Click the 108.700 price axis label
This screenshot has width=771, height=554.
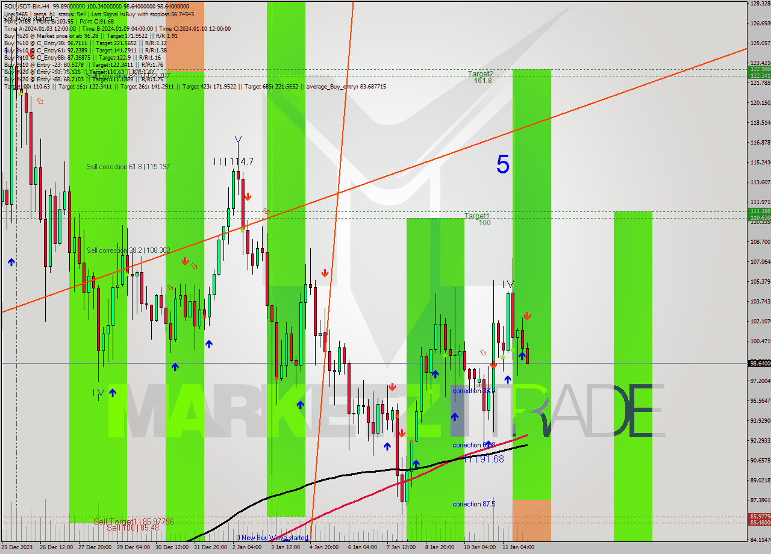(x=760, y=241)
